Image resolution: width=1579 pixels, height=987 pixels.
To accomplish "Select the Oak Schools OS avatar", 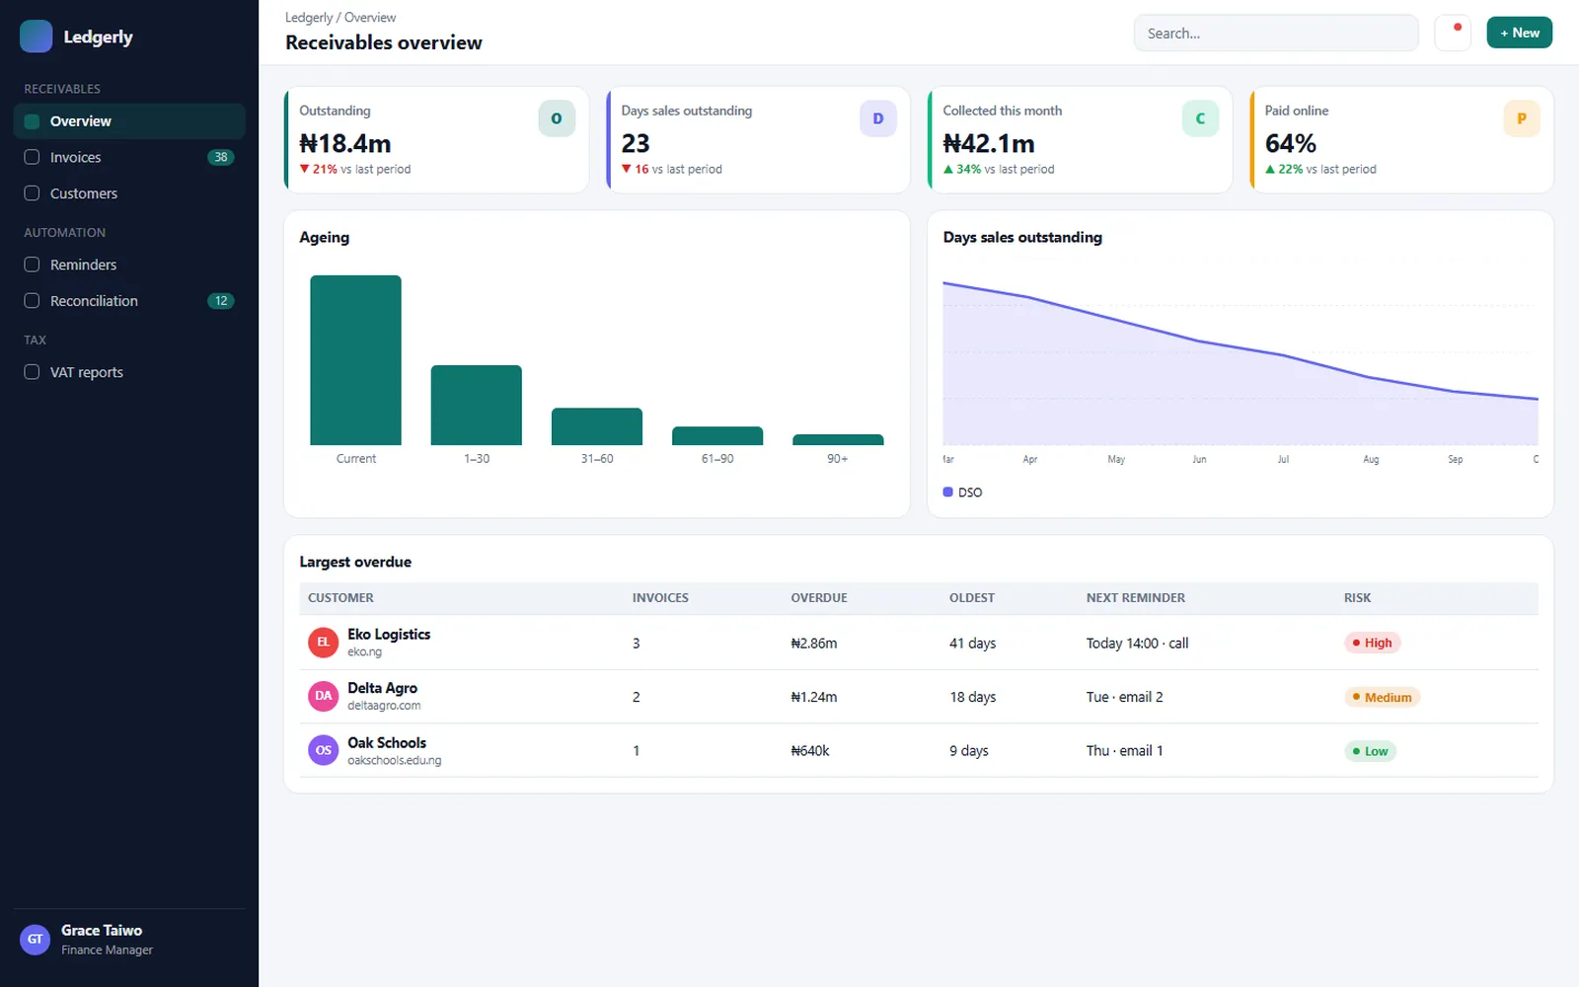I will coord(324,751).
